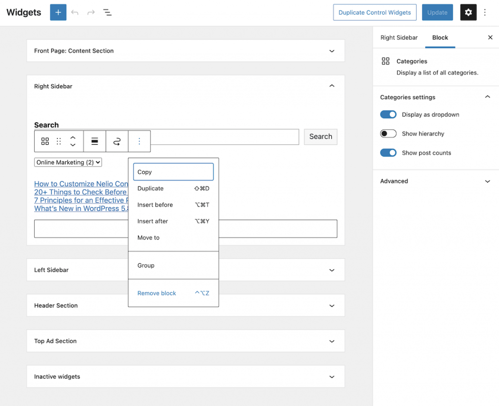Disable Show post counts
The height and width of the screenshot is (406, 499).
[x=388, y=153]
